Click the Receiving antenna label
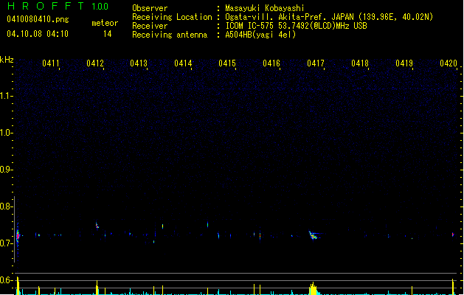Image resolution: width=464 pixels, height=295 pixels. (x=170, y=35)
